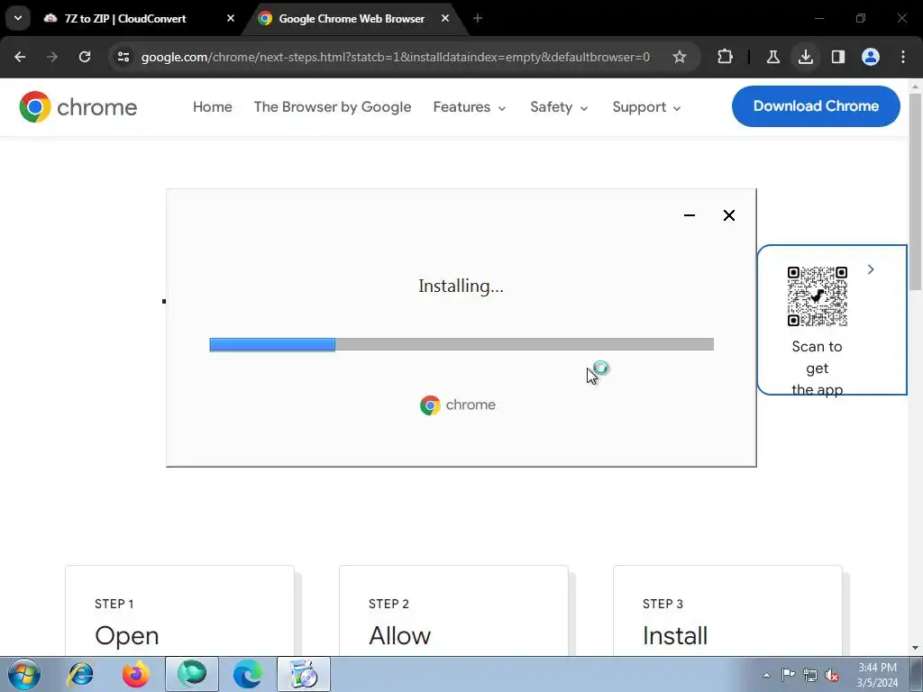Open the Windows Start menu
The width and height of the screenshot is (923, 692).
23,674
